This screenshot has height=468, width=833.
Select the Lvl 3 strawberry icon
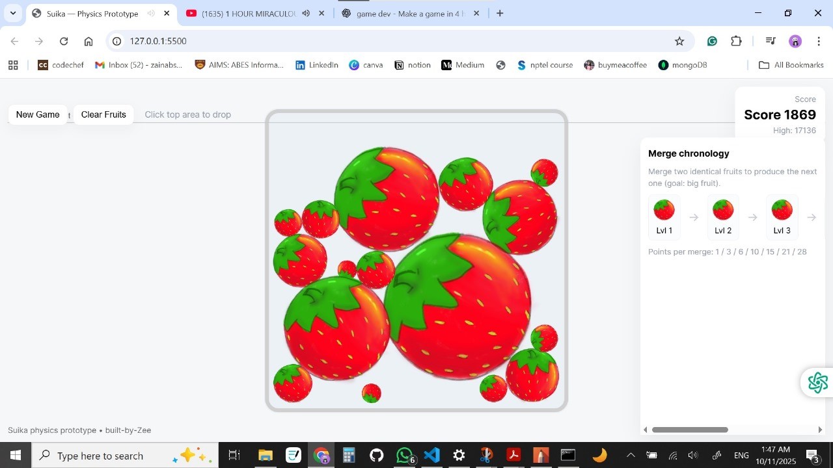(782, 211)
